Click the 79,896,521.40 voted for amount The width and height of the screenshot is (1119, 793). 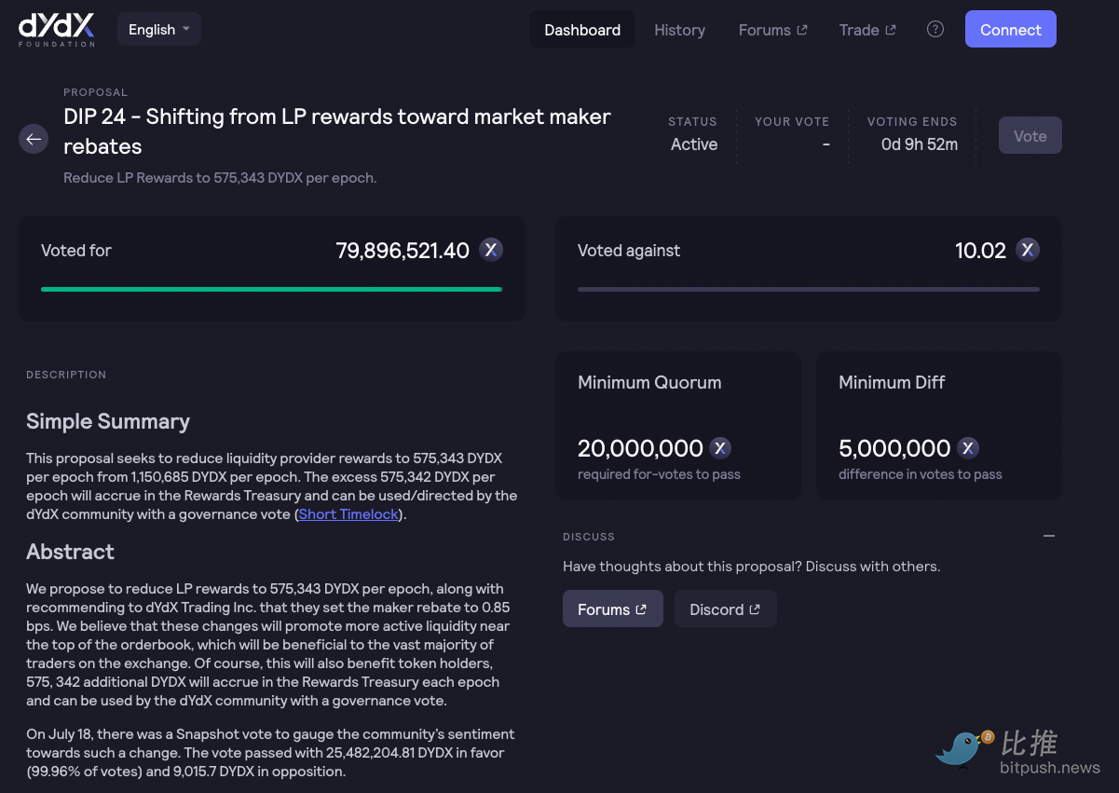point(403,251)
